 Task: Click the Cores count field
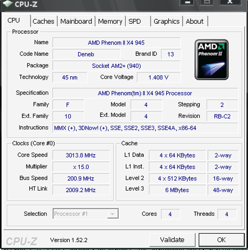[170, 214]
